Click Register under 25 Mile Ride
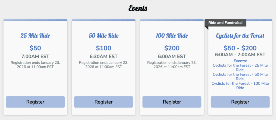This screenshot has width=276, height=120. (x=35, y=102)
